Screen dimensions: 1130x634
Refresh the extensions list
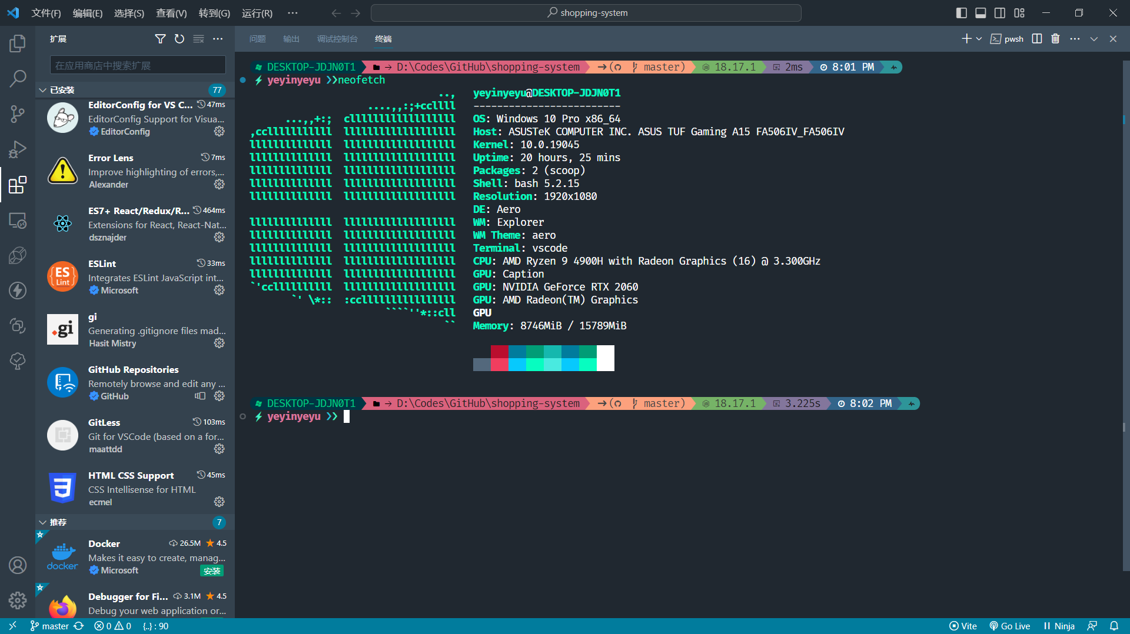click(180, 39)
